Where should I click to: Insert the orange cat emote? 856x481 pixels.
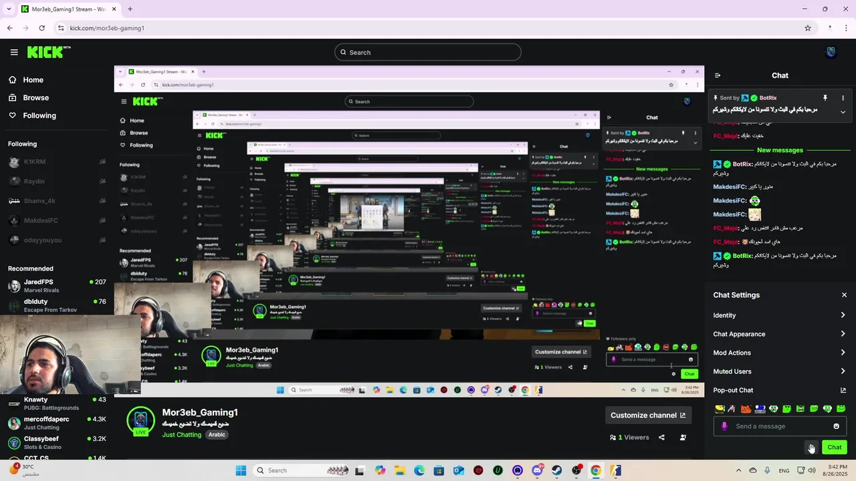coord(746,409)
